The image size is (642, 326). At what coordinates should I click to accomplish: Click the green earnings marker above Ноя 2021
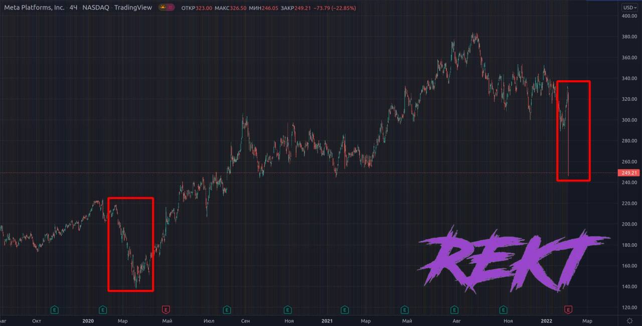click(x=503, y=309)
